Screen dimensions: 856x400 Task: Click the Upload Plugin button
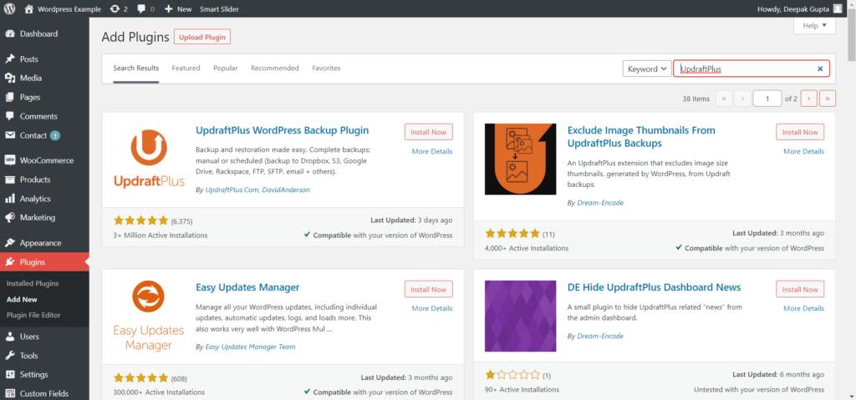(202, 37)
